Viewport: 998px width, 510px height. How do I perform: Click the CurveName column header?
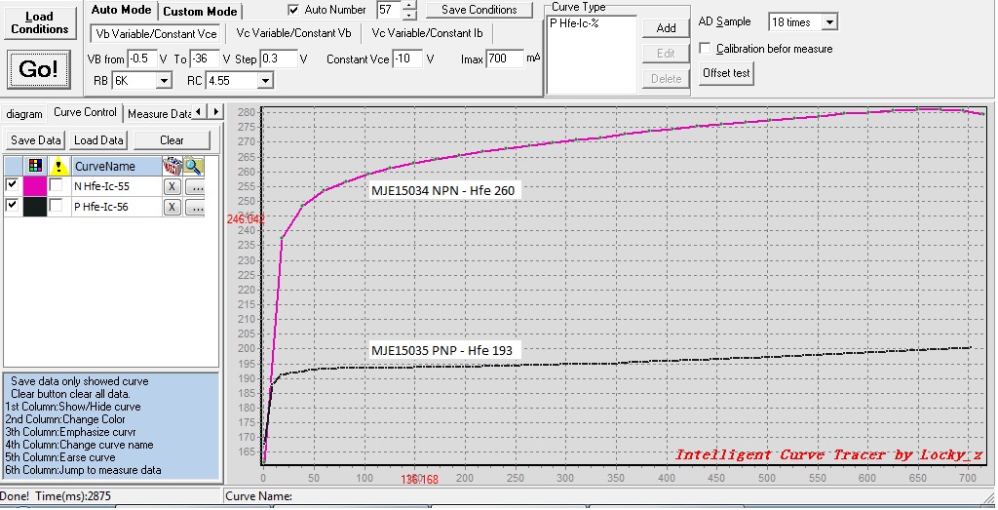coord(117,166)
